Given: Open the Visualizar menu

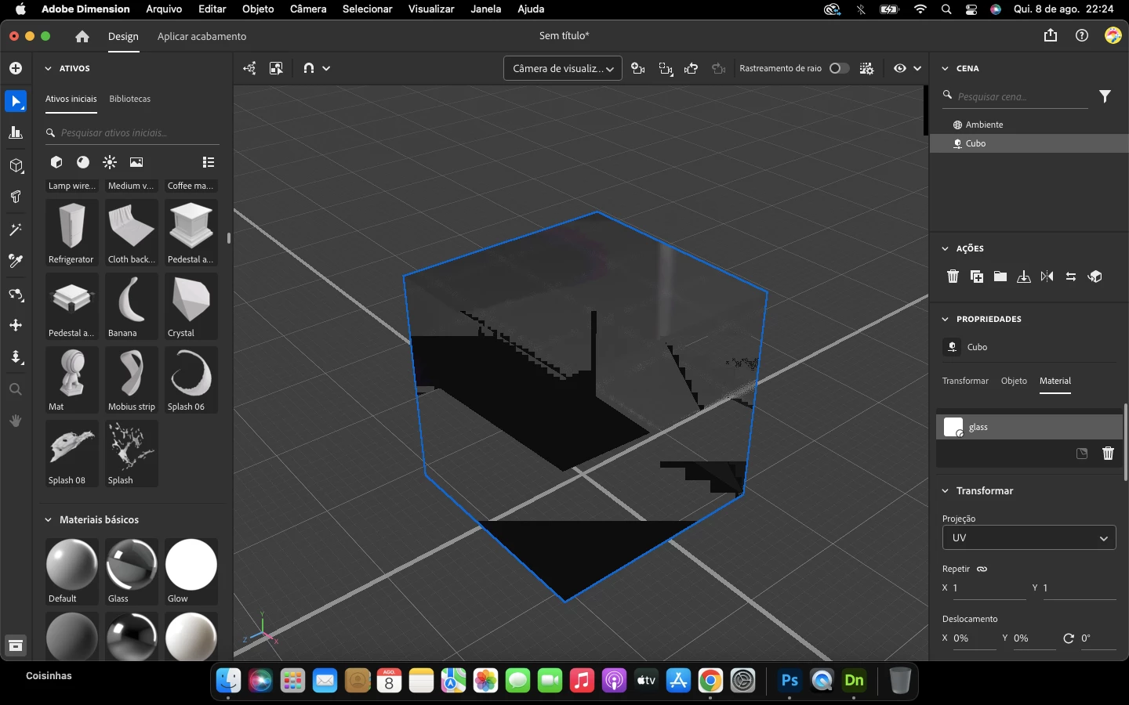Looking at the screenshot, I should [431, 9].
